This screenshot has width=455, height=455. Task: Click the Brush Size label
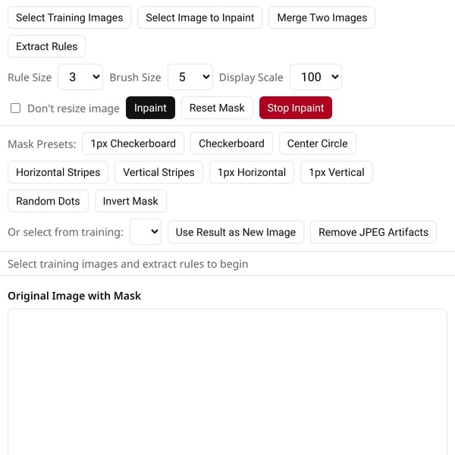[x=135, y=77]
